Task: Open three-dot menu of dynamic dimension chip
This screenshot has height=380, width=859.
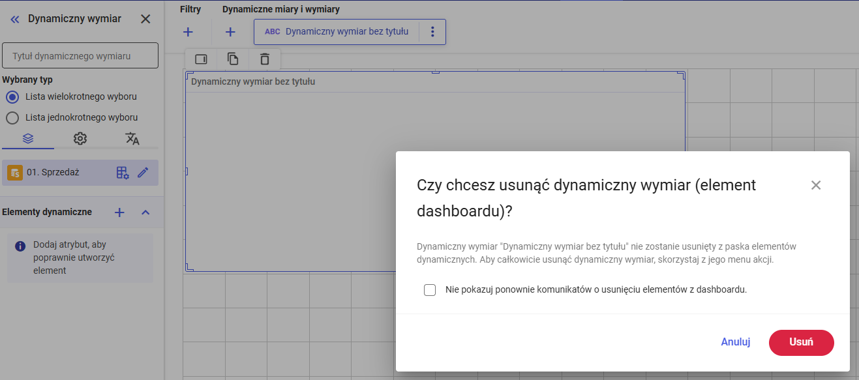Action: (432, 32)
